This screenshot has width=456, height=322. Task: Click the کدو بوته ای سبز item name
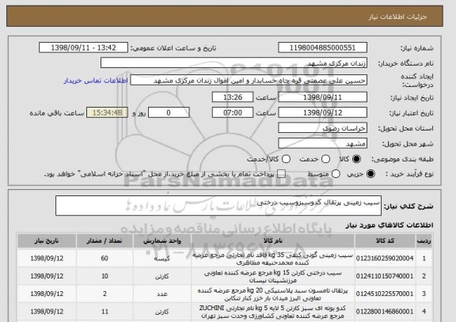273,312
